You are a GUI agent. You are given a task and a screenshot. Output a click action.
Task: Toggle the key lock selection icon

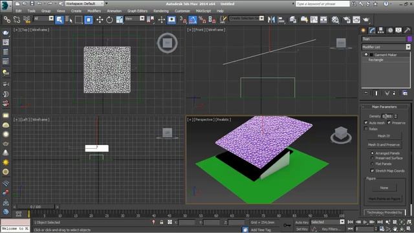pyautogui.click(x=162, y=222)
